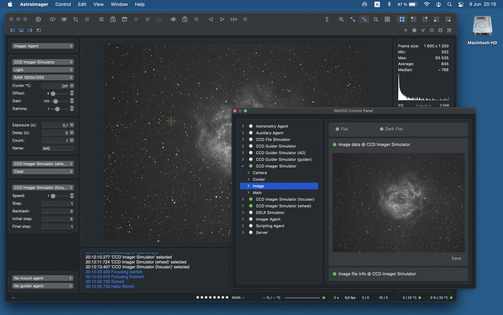Click the summation stacking icon
The image size is (503, 315).
[327, 19]
